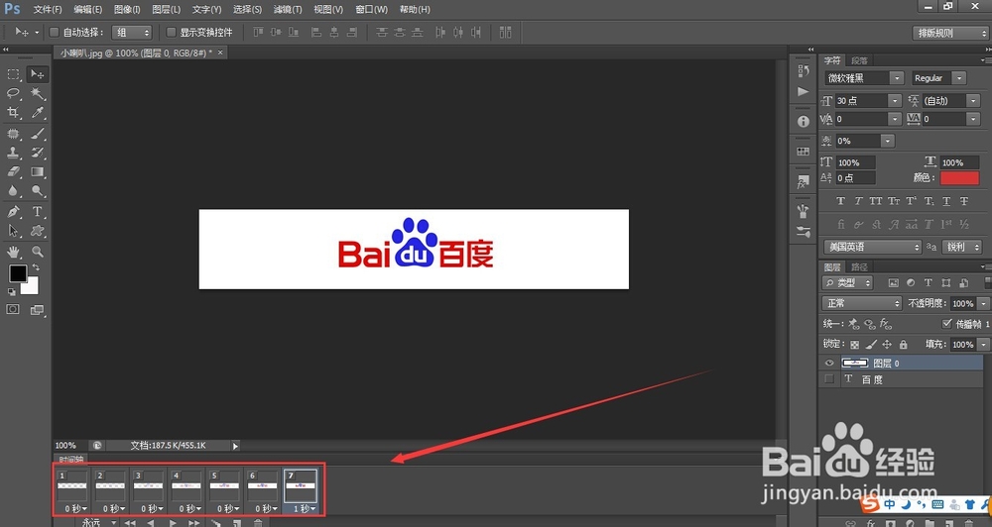The image size is (992, 527).
Task: Select the Lasso tool
Action: [13, 93]
